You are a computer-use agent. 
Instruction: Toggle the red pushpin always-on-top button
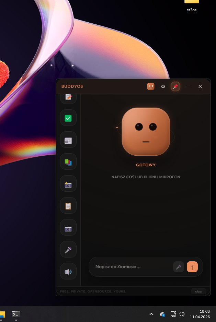(175, 86)
